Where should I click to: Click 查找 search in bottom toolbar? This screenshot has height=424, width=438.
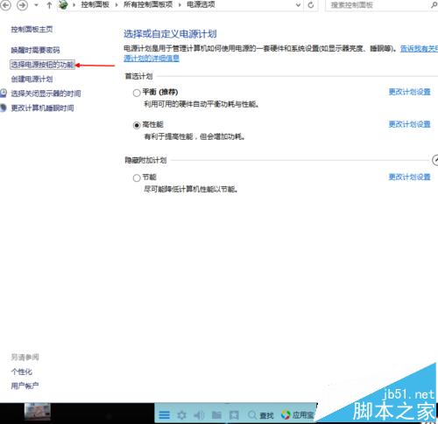point(261,415)
